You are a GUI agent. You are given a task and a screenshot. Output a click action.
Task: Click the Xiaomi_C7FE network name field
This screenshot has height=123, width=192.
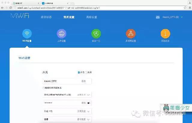pos(67,81)
